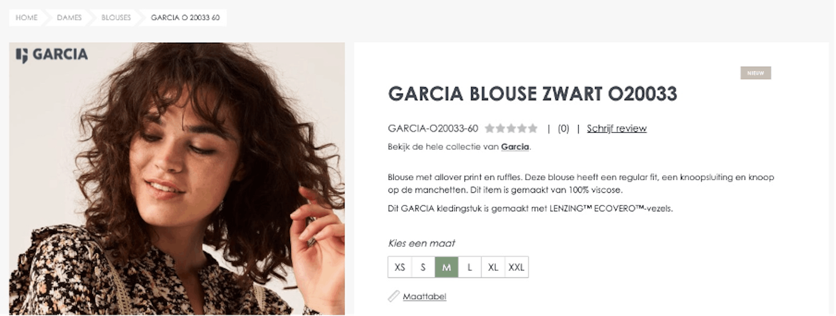Open the Maattabel size chart link
836x316 pixels.
425,296
